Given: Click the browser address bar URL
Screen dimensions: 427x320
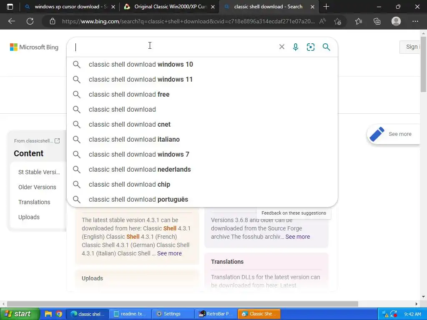Looking at the screenshot, I should (x=188, y=21).
